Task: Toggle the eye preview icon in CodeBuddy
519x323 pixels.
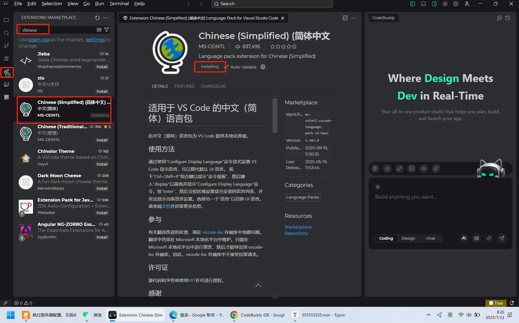Action: point(424,169)
